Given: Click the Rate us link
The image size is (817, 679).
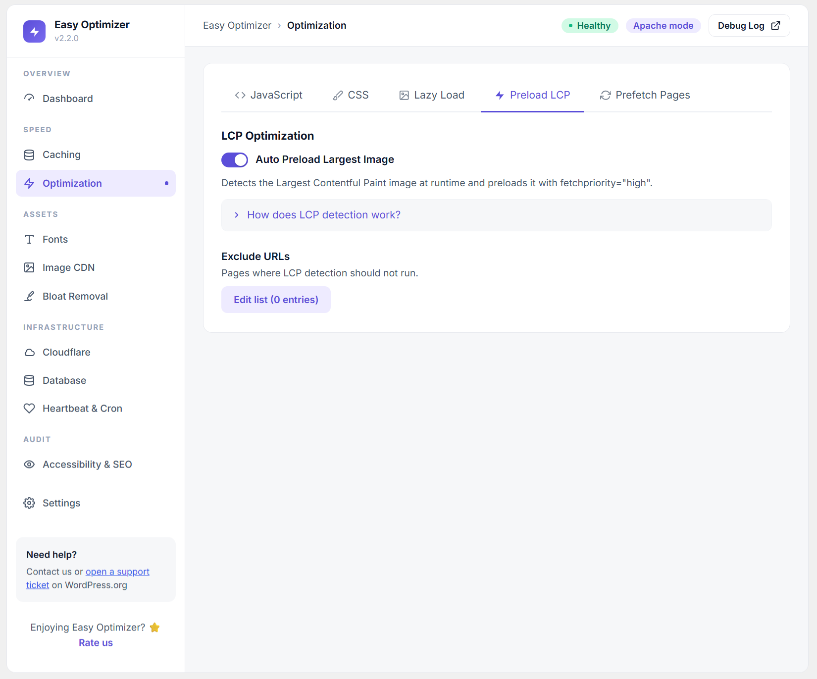Looking at the screenshot, I should coord(96,643).
